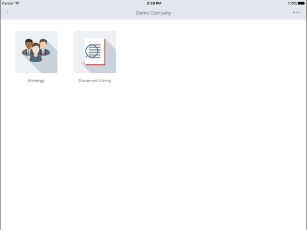Open the three-dot more options menu
Image resolution: width=307 pixels, height=230 pixels.
coord(296,13)
